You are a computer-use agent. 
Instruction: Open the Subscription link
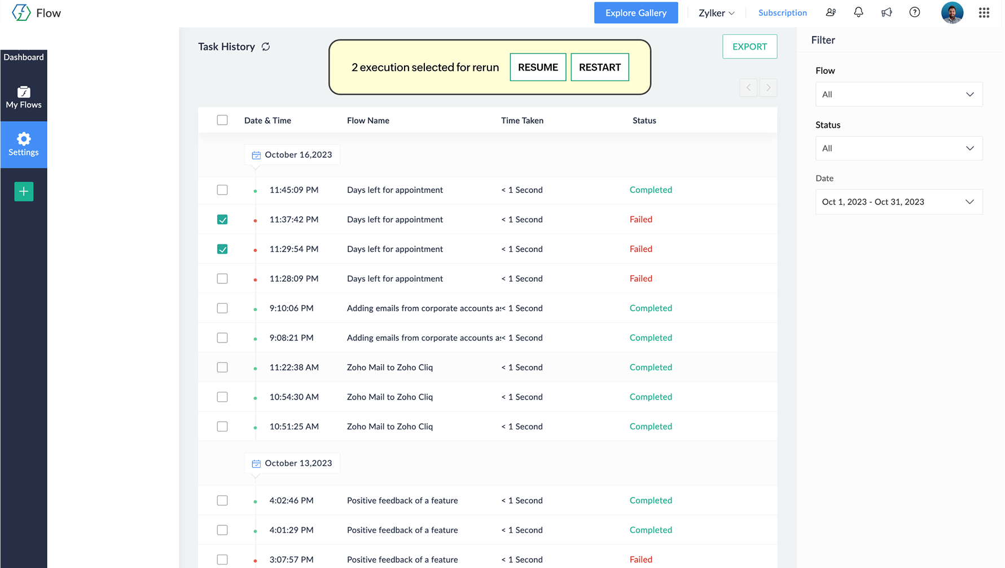coord(782,12)
